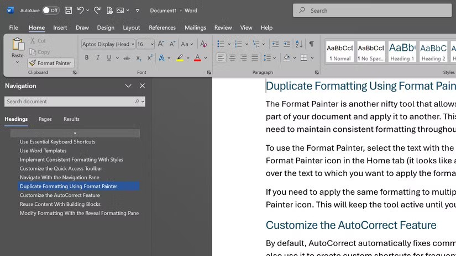Viewport: 456px width, 256px height.
Task: Click the Format Painter button
Action: coord(50,63)
